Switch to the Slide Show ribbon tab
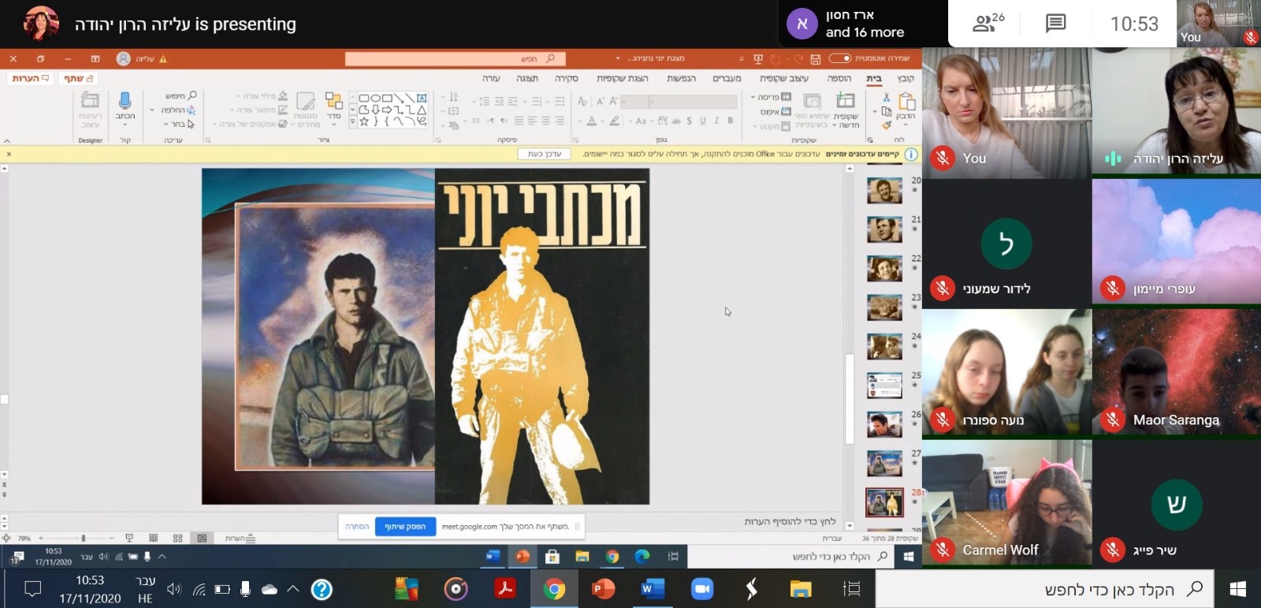This screenshot has width=1261, height=608. (x=622, y=78)
